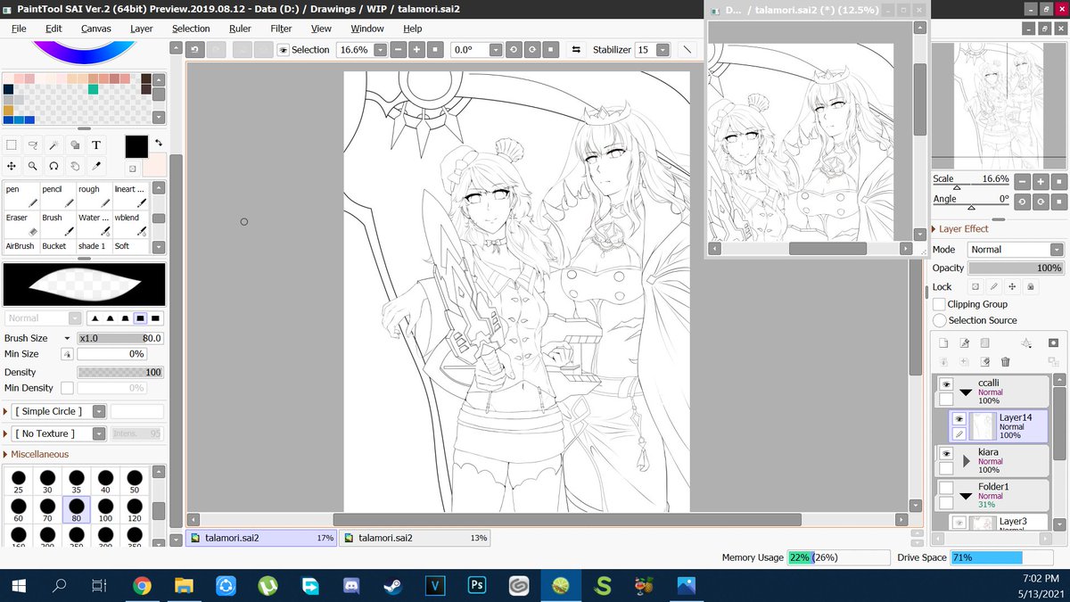Flip view horizontally icon in toolbar
Image resolution: width=1070 pixels, height=602 pixels.
tap(576, 50)
